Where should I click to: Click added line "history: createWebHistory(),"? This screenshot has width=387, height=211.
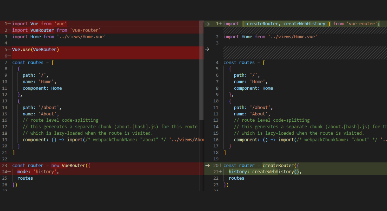pos(265,172)
